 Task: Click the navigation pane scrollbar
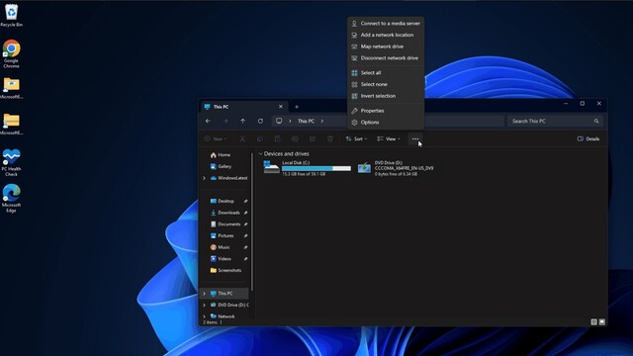point(252,222)
